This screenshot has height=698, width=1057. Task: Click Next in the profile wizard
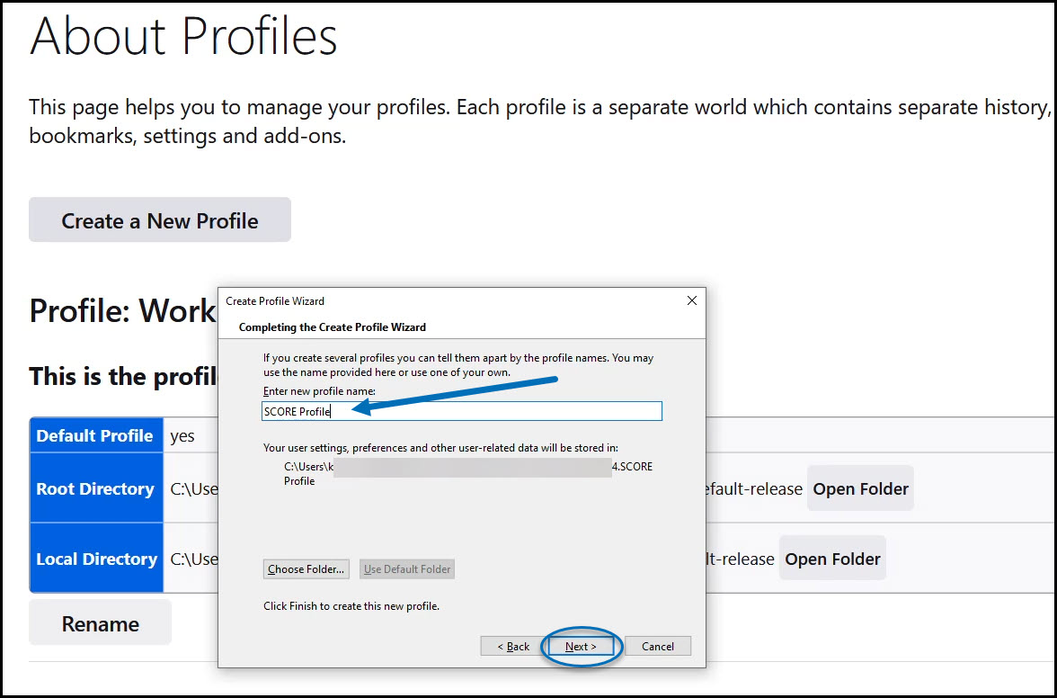pos(581,646)
